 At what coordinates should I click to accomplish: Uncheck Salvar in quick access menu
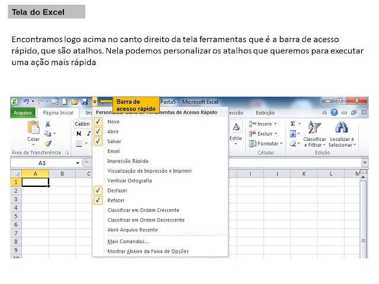pos(98,141)
